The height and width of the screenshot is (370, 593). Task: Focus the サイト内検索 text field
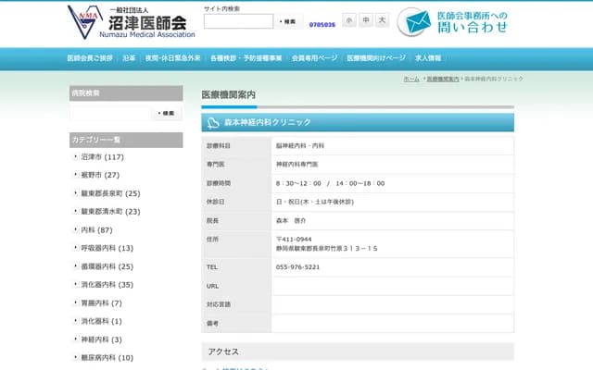pos(238,21)
